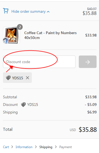Screen dimensions: 99x153
Task: Click the Coffee Cat product title
Action: (x=50, y=35)
